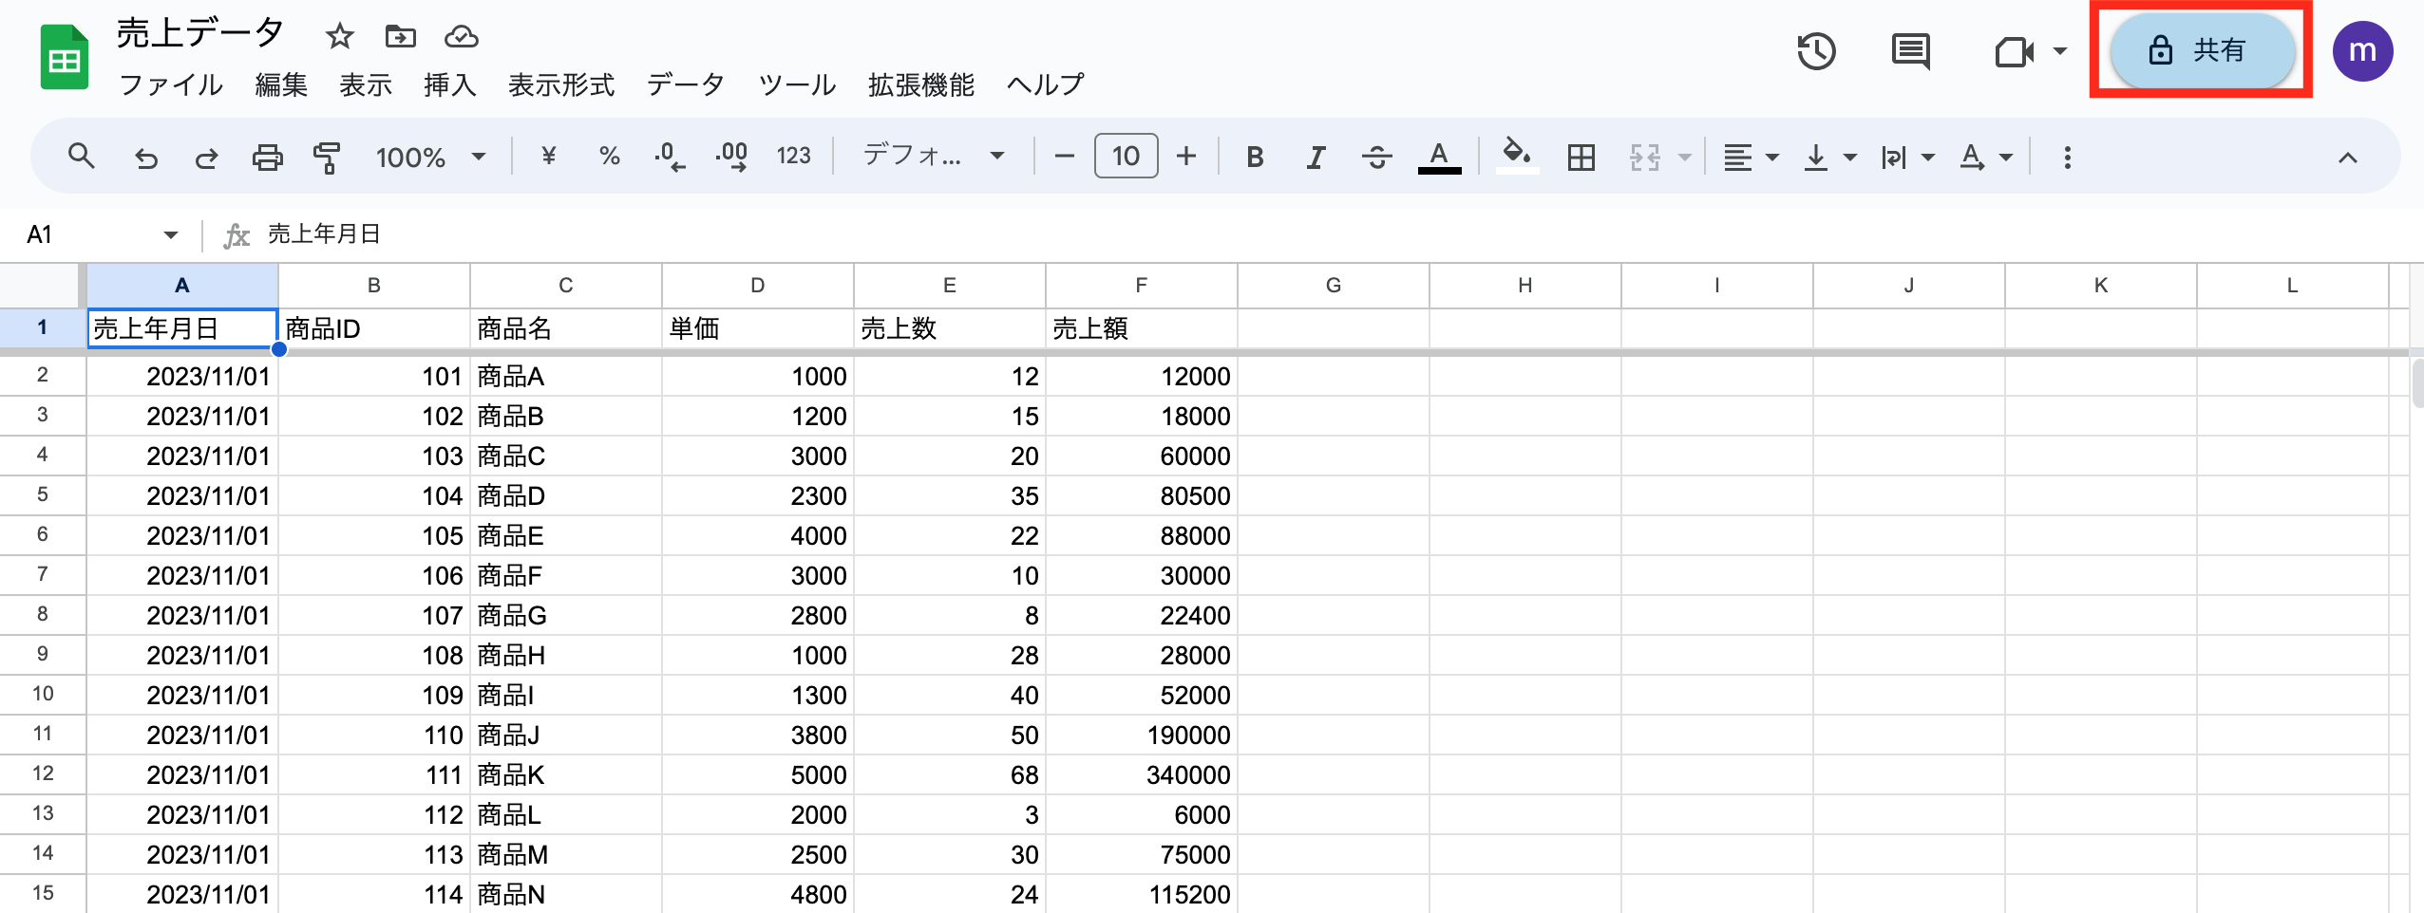Open the ファイル menu
Viewport: 2424px width, 913px height.
(171, 85)
